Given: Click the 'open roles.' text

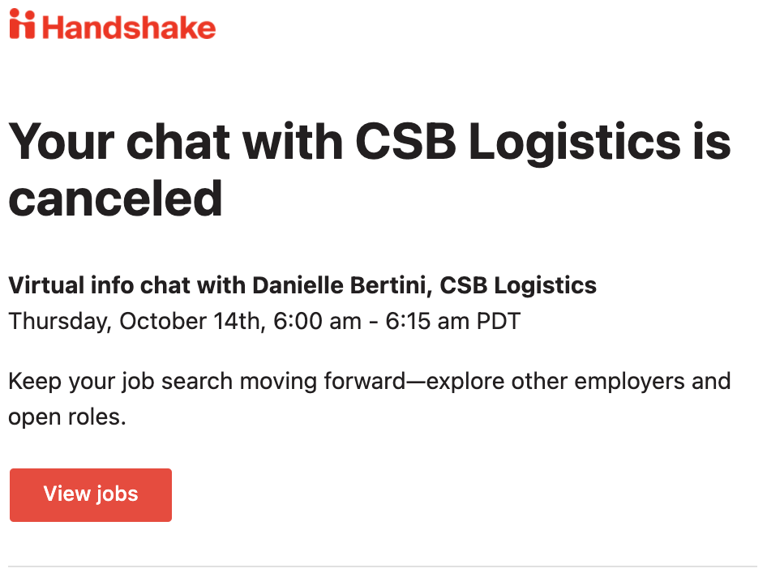Looking at the screenshot, I should (x=67, y=417).
